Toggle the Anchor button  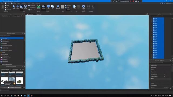(x=68, y=10)
